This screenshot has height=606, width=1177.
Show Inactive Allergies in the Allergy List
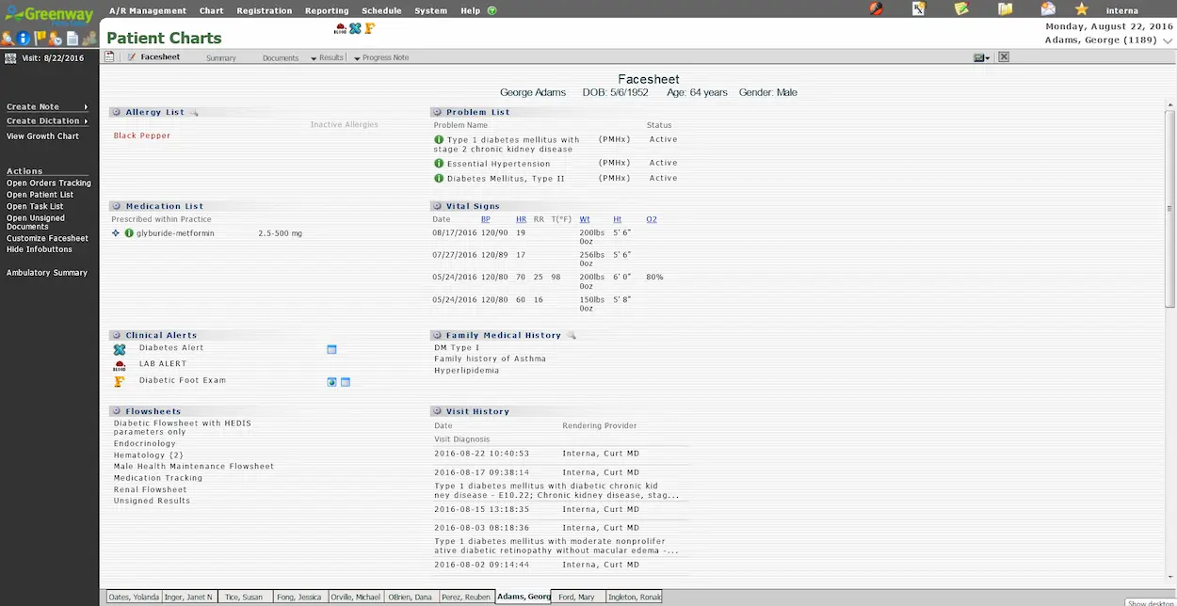[x=344, y=123]
